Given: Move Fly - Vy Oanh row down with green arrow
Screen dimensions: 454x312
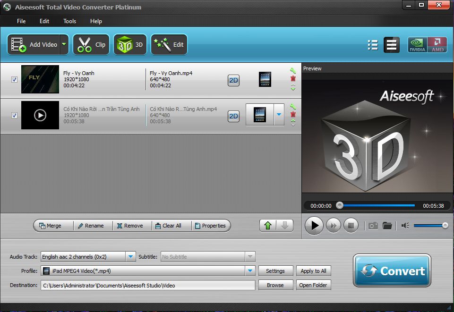Looking at the screenshot, I should [x=293, y=89].
